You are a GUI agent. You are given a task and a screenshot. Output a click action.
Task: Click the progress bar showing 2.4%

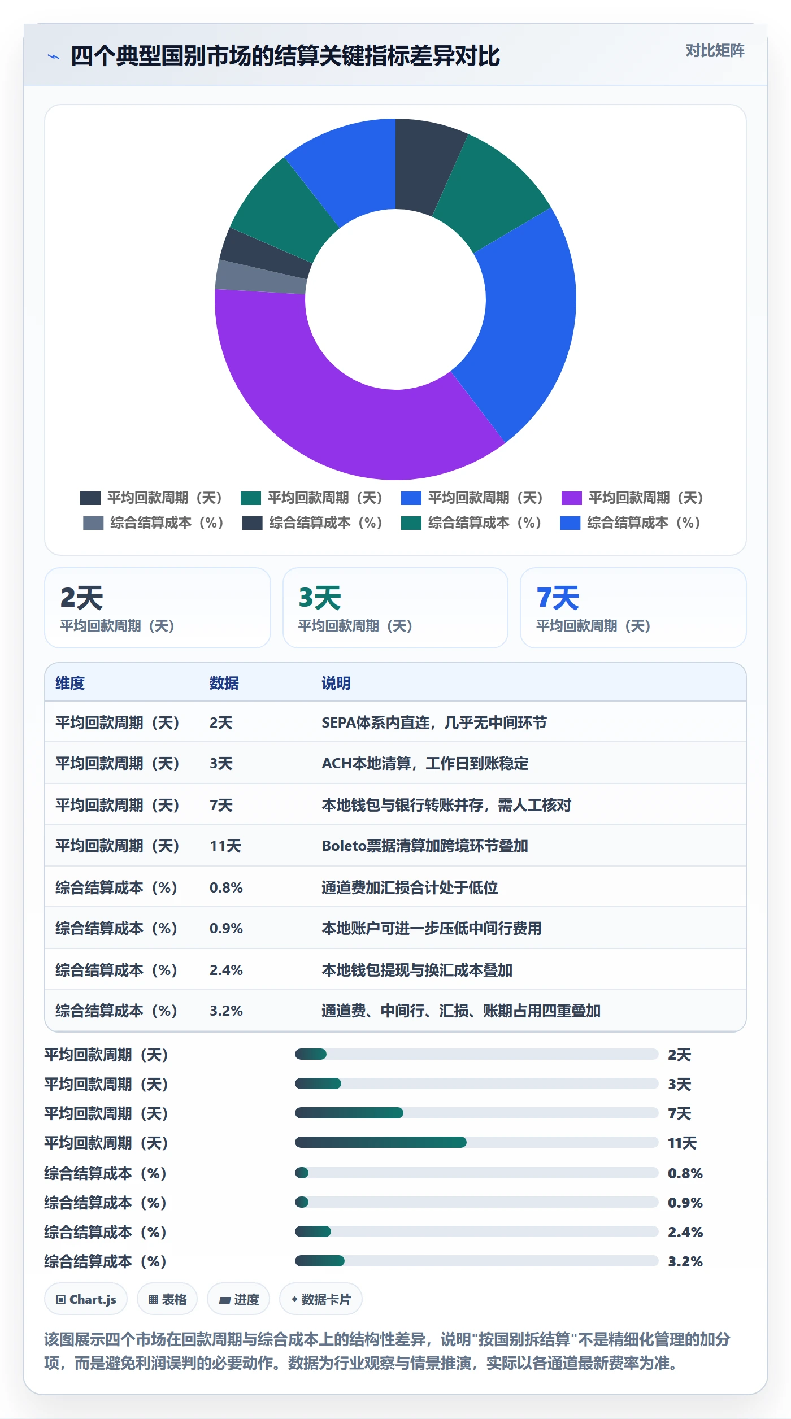pyautogui.click(x=476, y=1231)
